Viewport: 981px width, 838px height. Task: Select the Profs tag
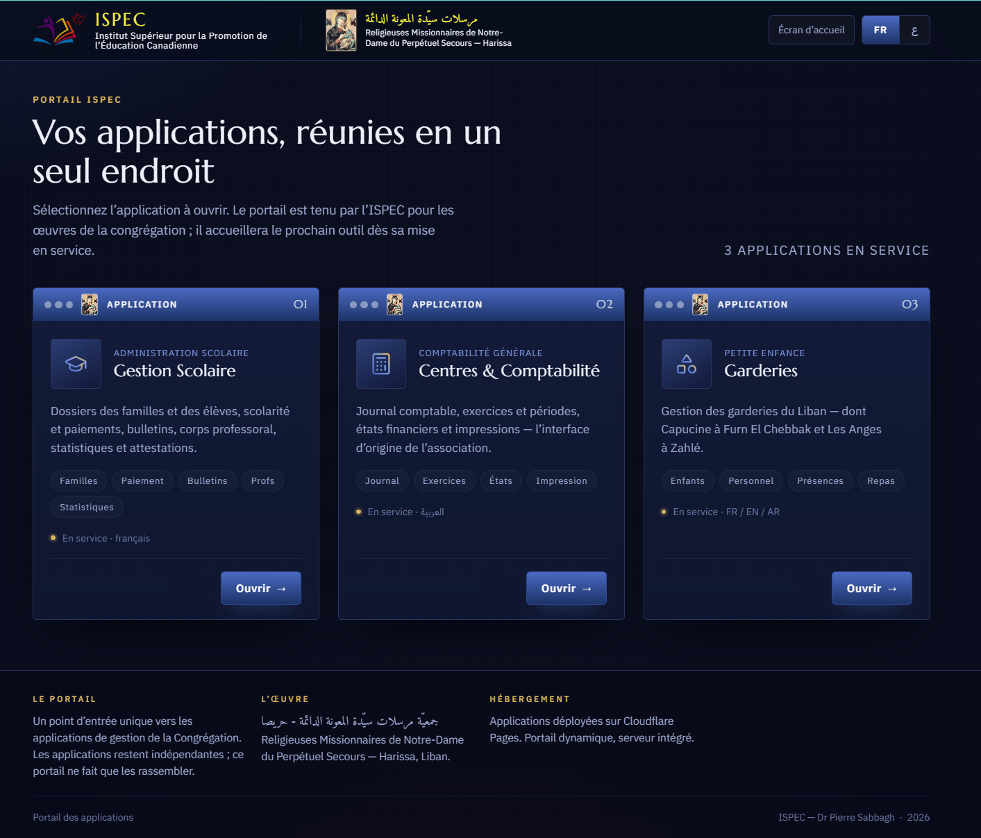coord(263,480)
